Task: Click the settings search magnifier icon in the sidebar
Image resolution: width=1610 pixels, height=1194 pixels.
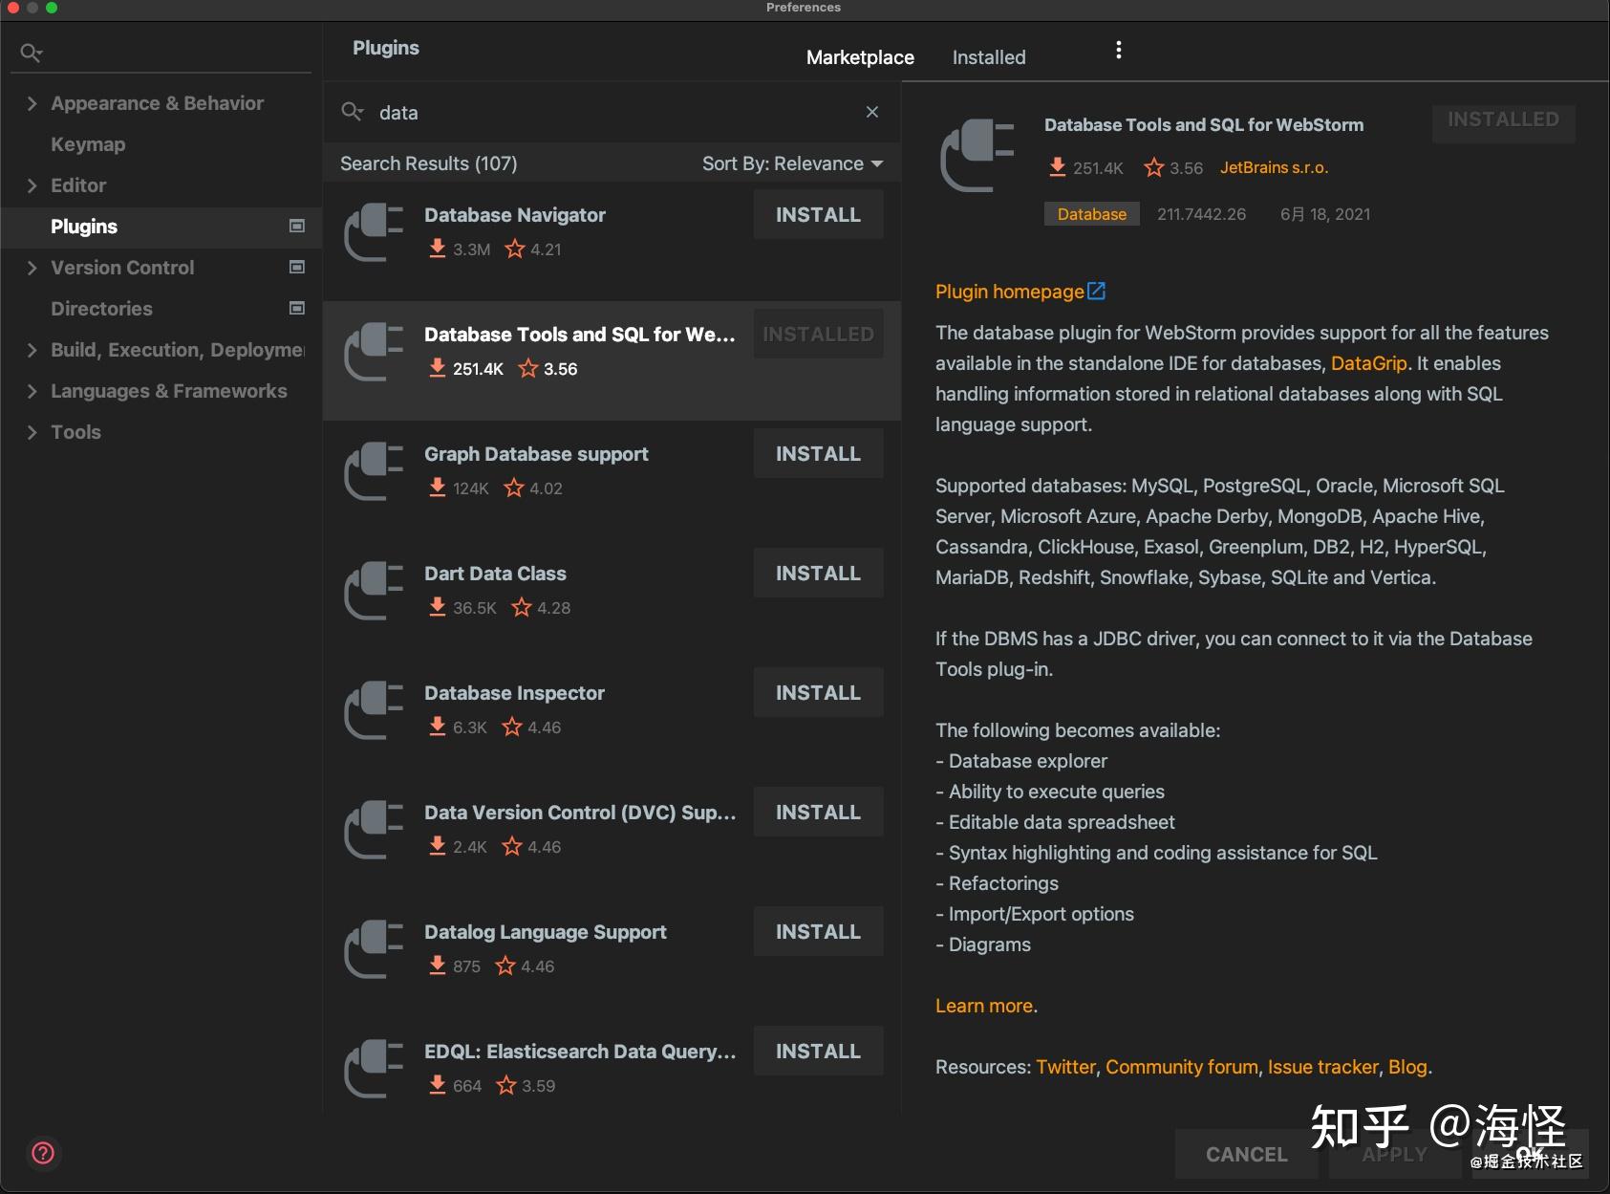Action: click(32, 53)
